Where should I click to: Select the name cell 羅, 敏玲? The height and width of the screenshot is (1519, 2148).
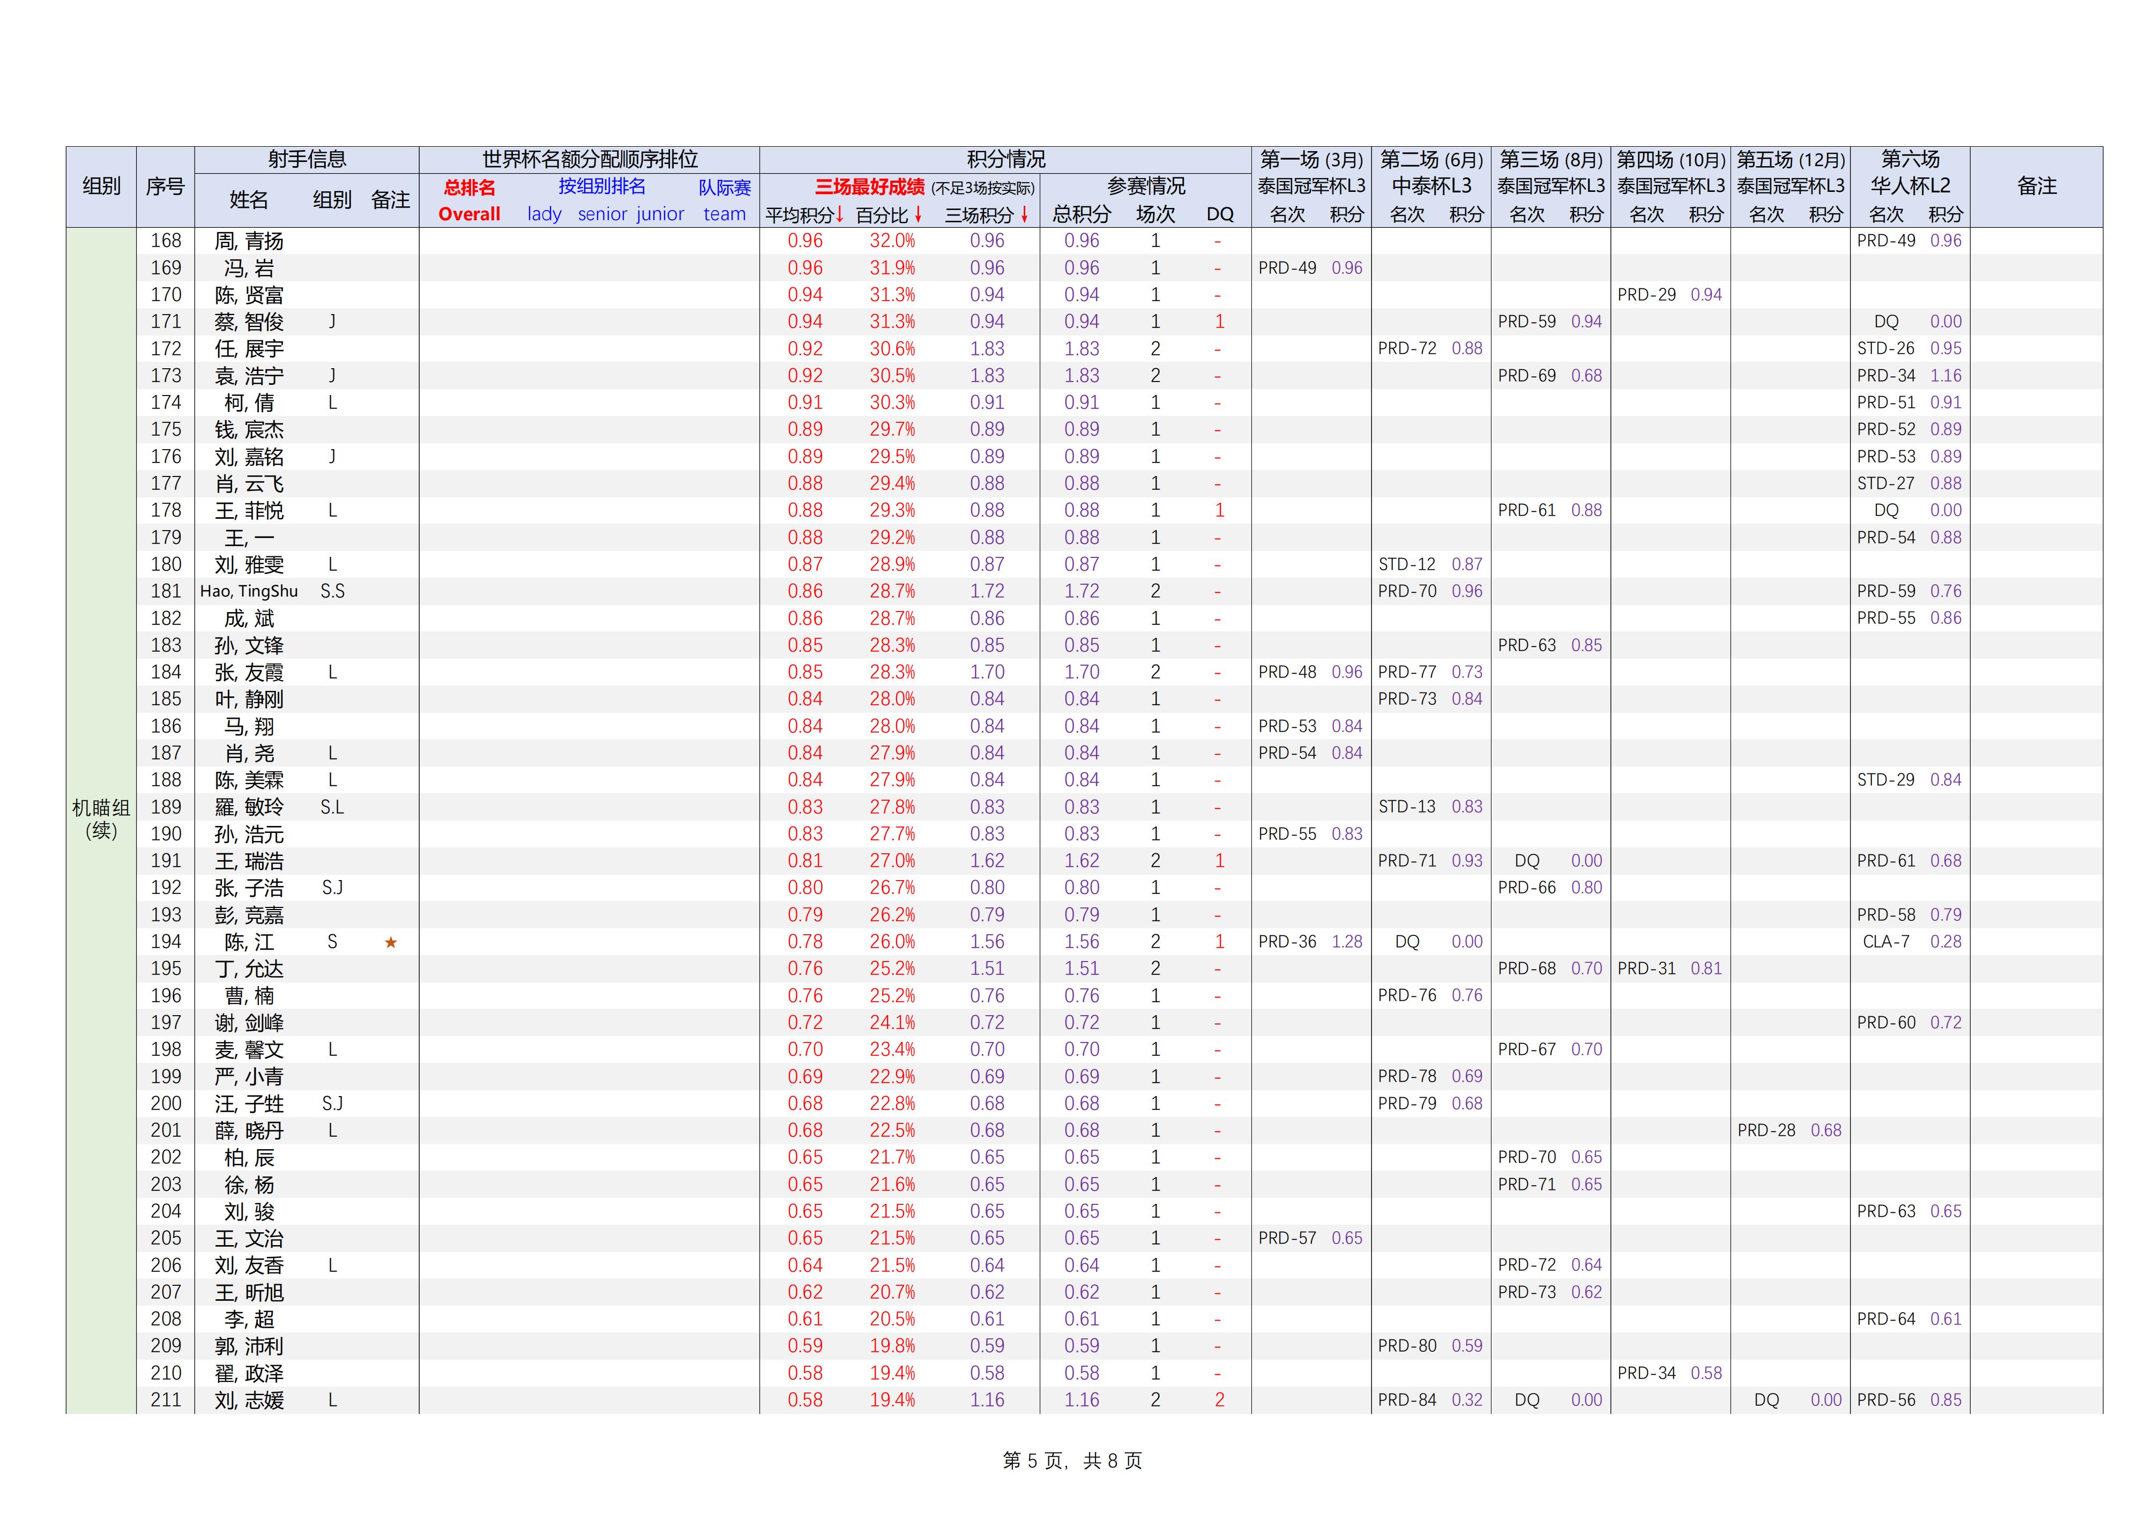pos(249,807)
